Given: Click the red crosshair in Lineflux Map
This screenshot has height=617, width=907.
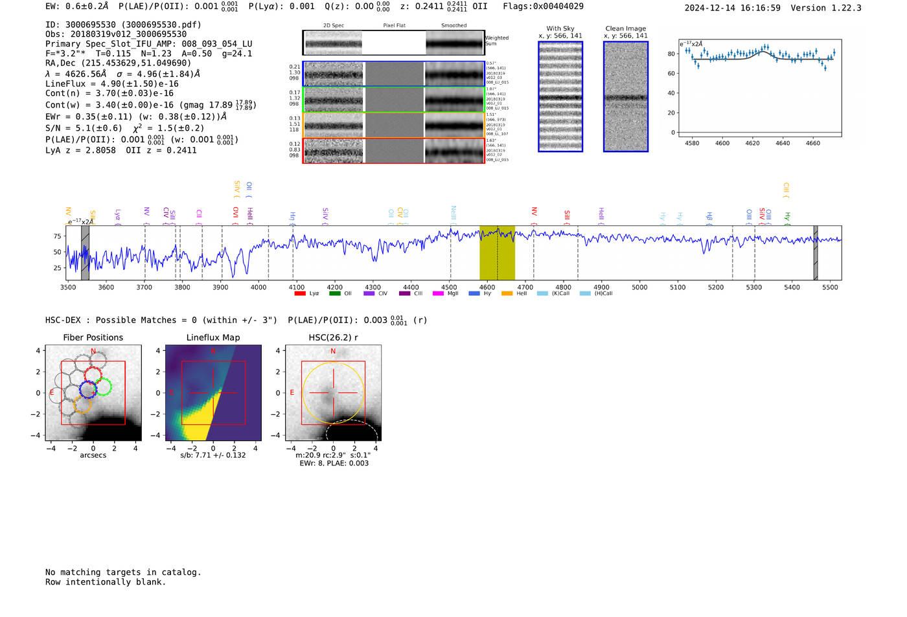Looking at the screenshot, I should (199, 392).
